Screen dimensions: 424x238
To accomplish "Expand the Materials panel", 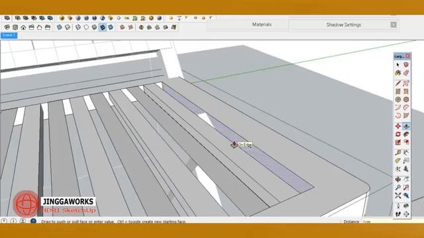I will [262, 24].
